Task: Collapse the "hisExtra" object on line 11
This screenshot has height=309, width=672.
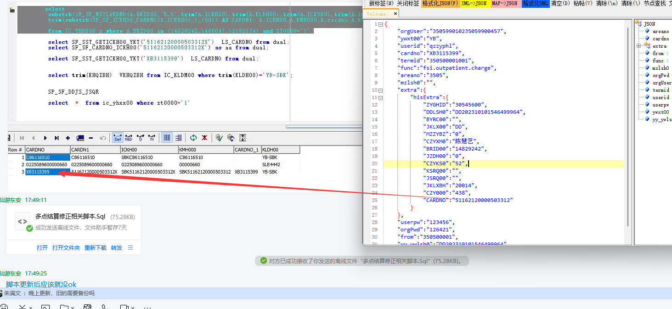Action: pos(381,97)
